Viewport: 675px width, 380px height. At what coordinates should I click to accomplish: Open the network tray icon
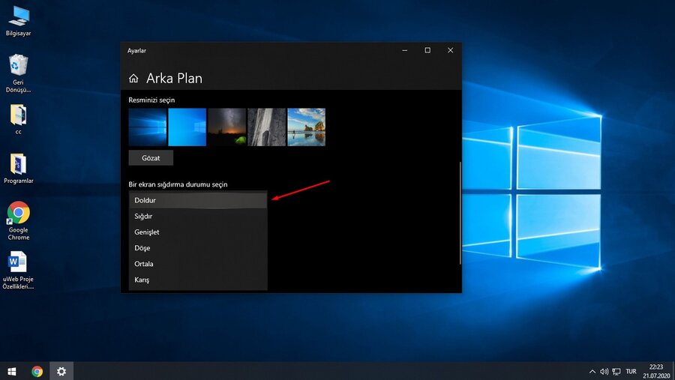click(x=616, y=372)
